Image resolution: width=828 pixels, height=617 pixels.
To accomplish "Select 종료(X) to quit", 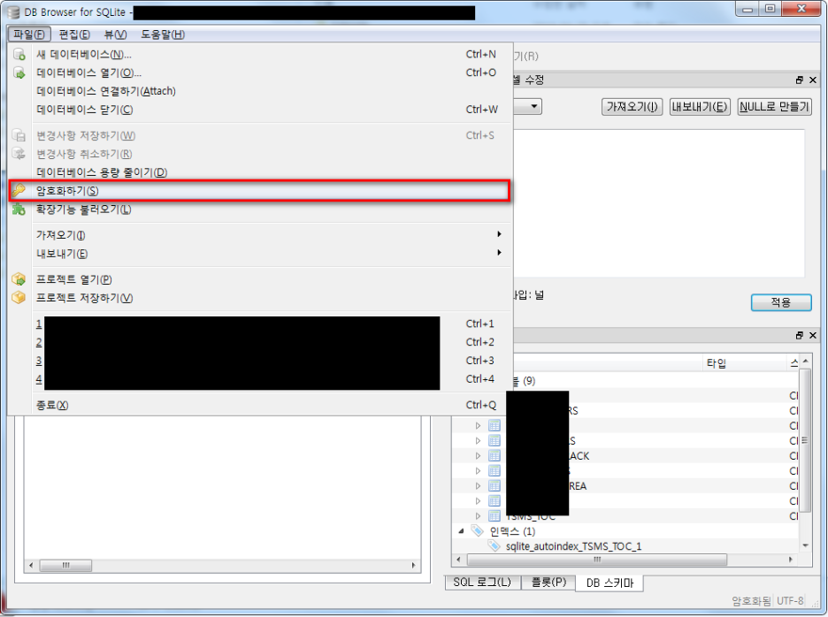I will (x=260, y=406).
